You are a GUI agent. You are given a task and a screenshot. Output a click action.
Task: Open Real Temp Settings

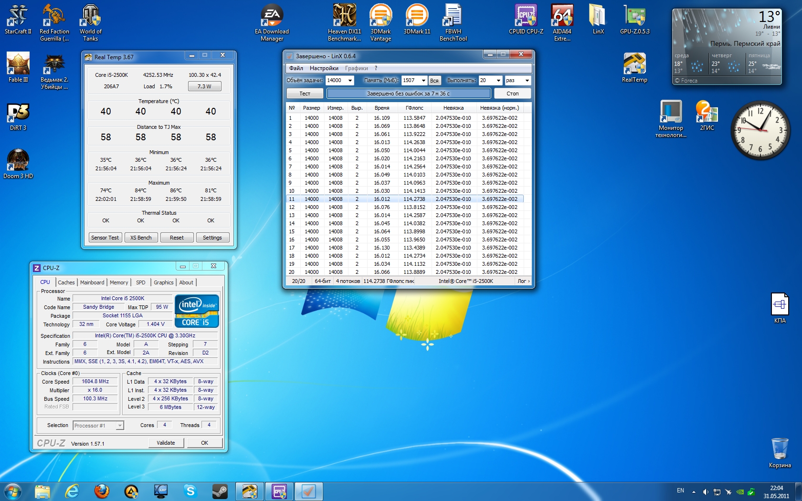(212, 238)
